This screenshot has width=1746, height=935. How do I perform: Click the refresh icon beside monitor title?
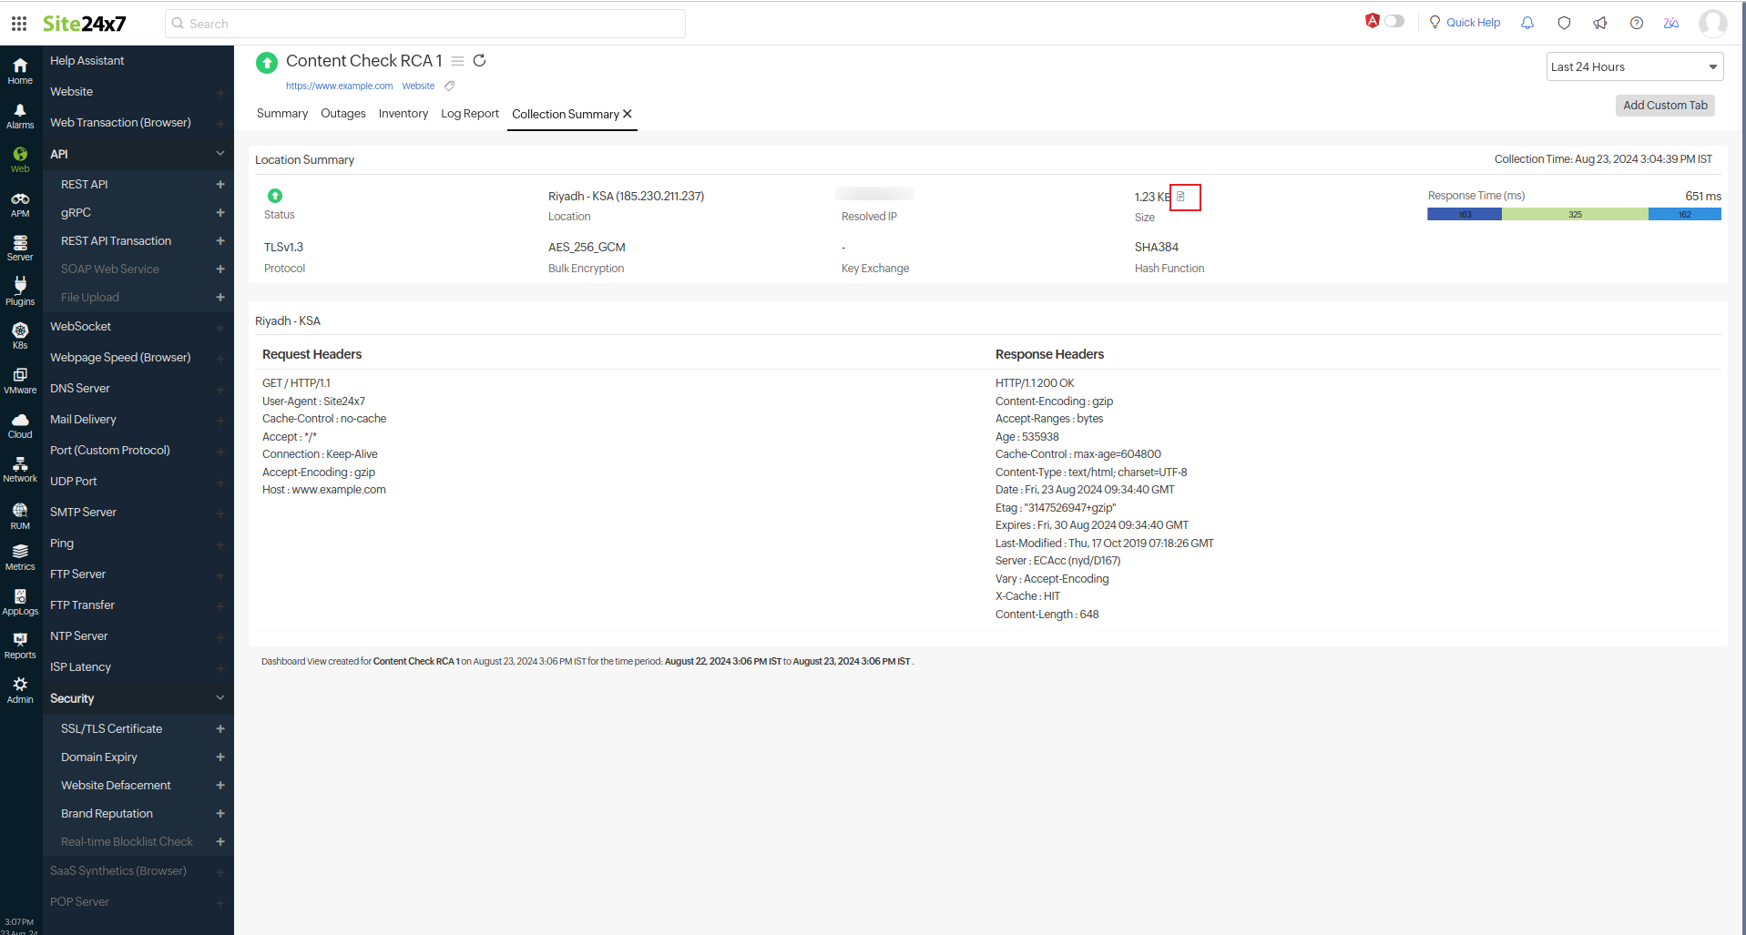[480, 61]
